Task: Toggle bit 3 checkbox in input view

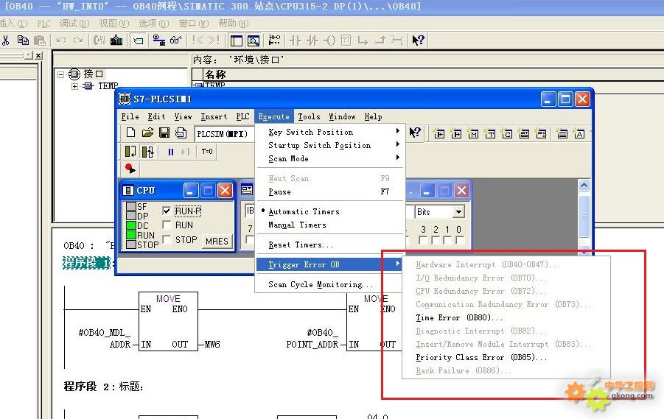Action: pyautogui.click(x=422, y=240)
